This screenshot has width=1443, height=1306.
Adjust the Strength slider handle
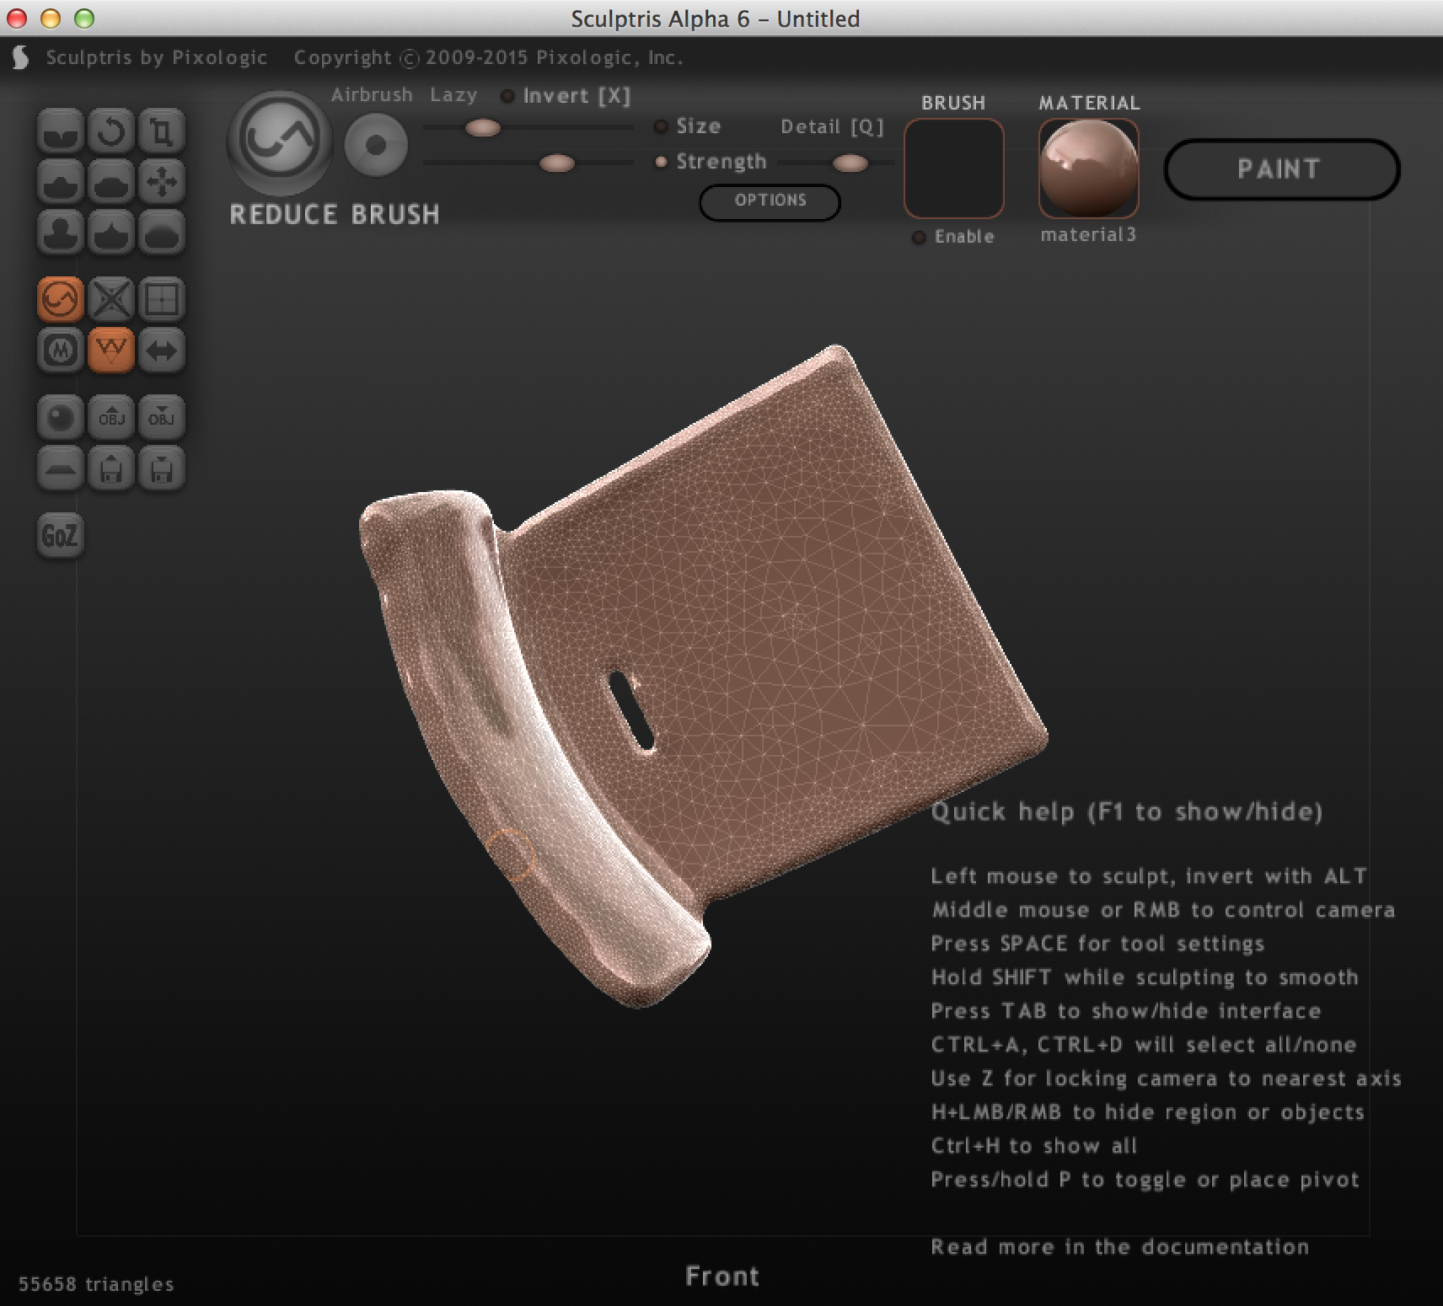pyautogui.click(x=556, y=163)
